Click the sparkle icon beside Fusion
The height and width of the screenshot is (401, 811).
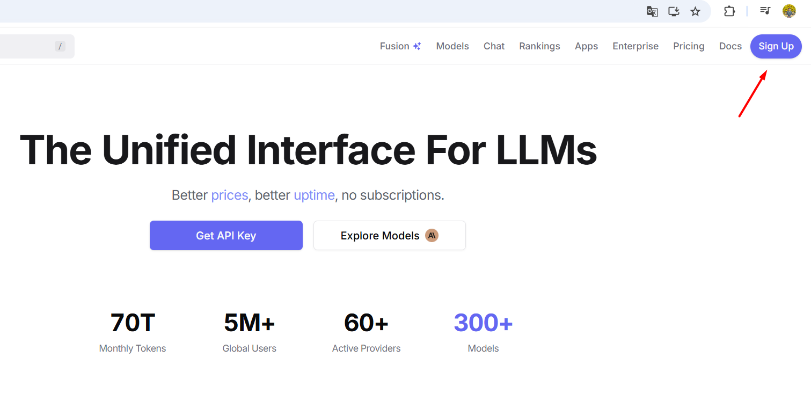click(417, 46)
